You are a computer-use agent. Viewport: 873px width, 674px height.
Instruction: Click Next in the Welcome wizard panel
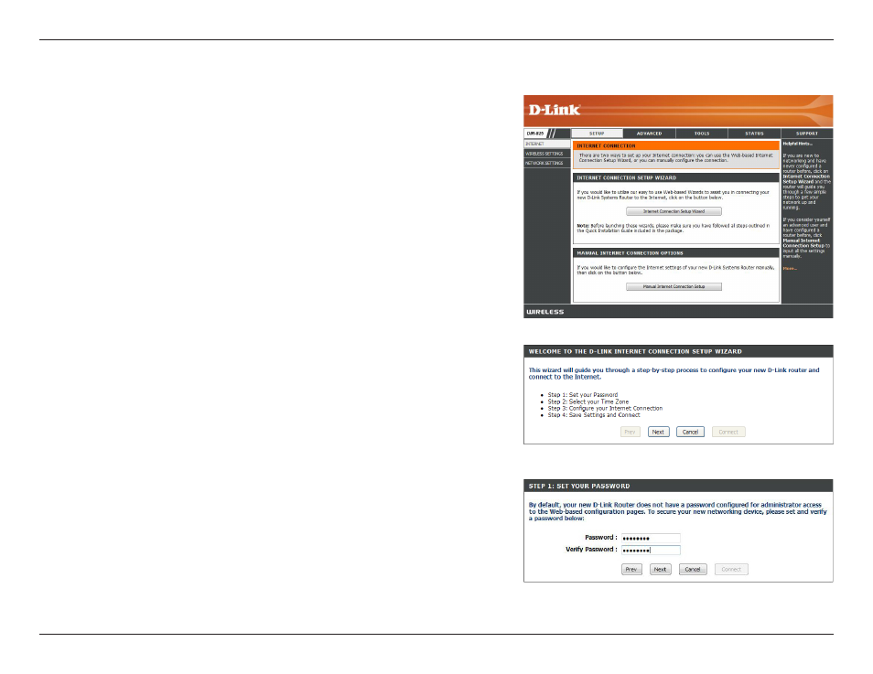(x=658, y=432)
